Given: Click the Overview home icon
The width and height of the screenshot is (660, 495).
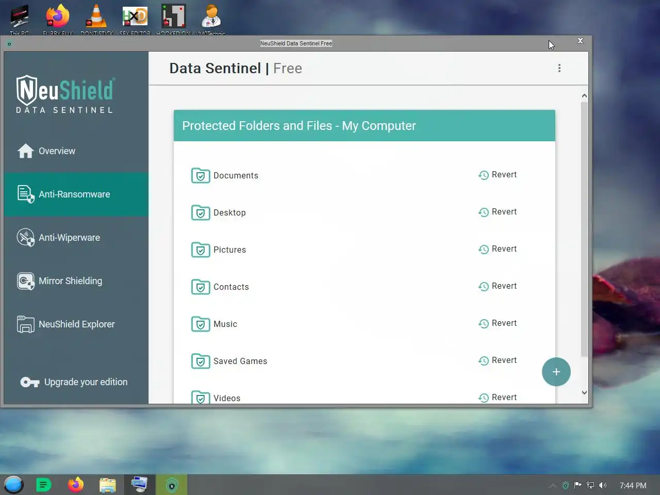Looking at the screenshot, I should pyautogui.click(x=26, y=151).
